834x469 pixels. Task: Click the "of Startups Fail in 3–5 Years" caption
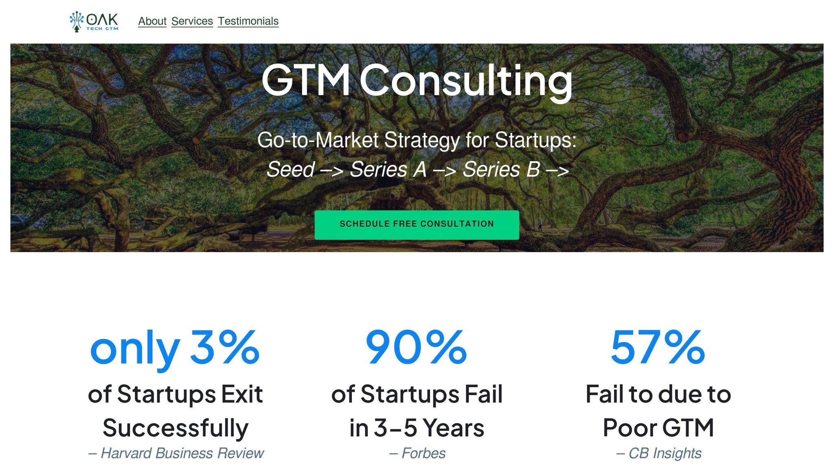(417, 411)
